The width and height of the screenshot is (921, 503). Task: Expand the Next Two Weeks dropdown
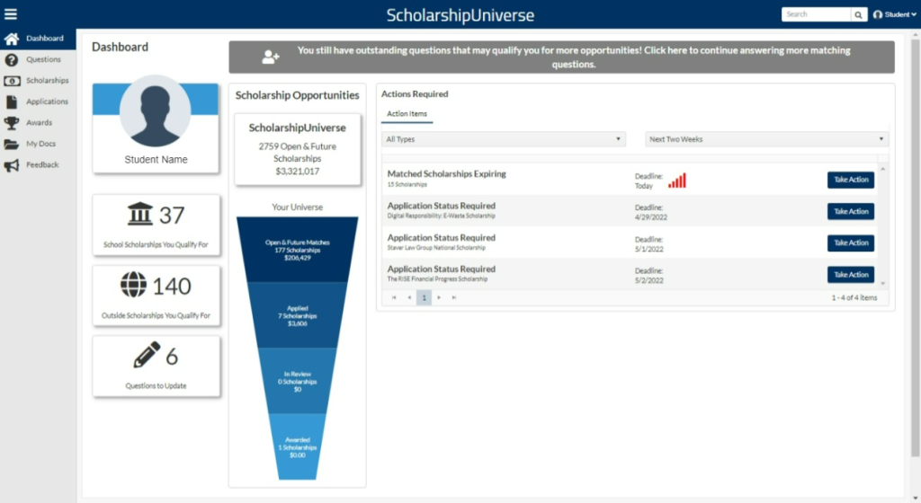point(766,139)
